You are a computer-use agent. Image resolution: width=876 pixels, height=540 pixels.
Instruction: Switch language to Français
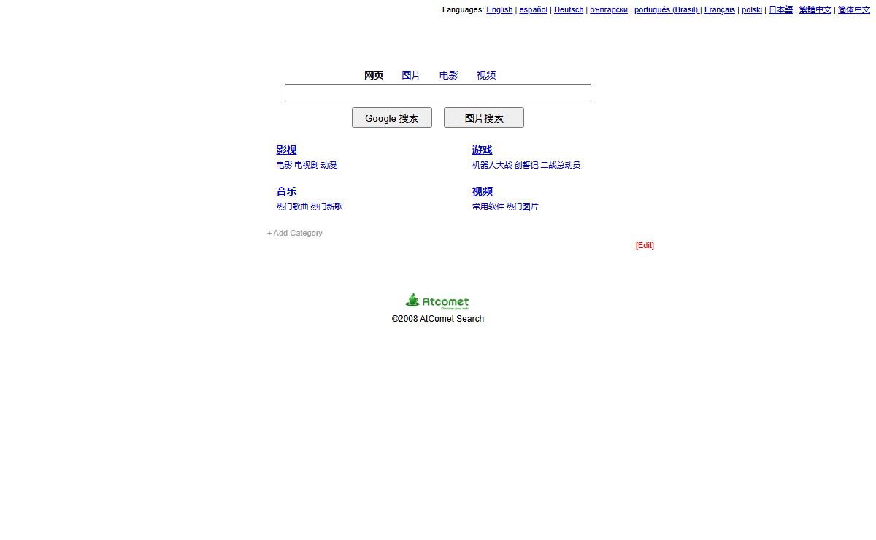[x=720, y=9]
